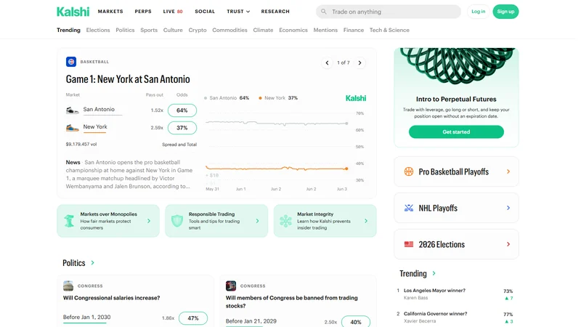Open the Markets menu item
The height and width of the screenshot is (327, 581).
click(110, 12)
